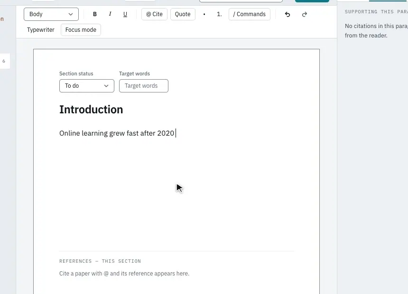Viewport: 408px width, 294px height.
Task: Redo the last edit
Action: (305, 14)
